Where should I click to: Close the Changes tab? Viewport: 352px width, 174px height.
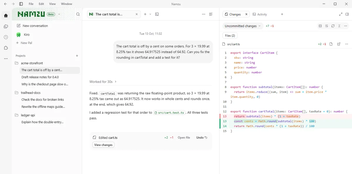click(246, 14)
